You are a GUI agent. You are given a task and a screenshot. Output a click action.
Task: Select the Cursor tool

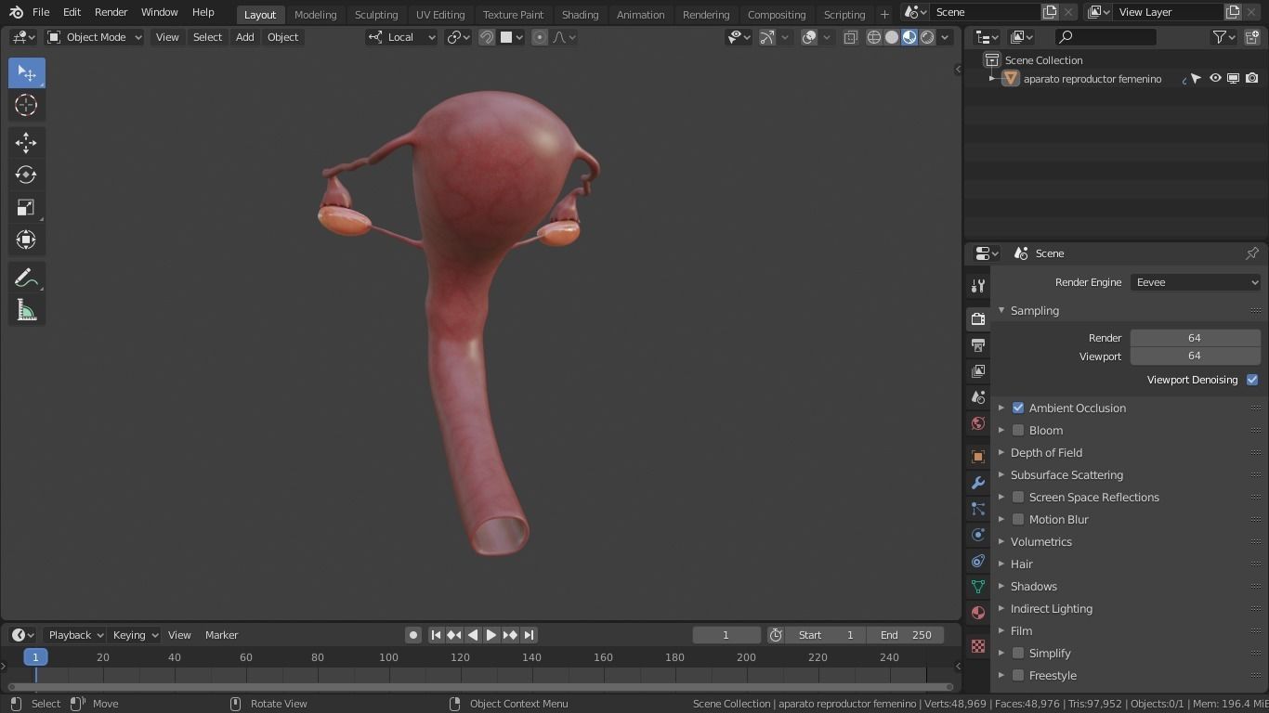26,105
